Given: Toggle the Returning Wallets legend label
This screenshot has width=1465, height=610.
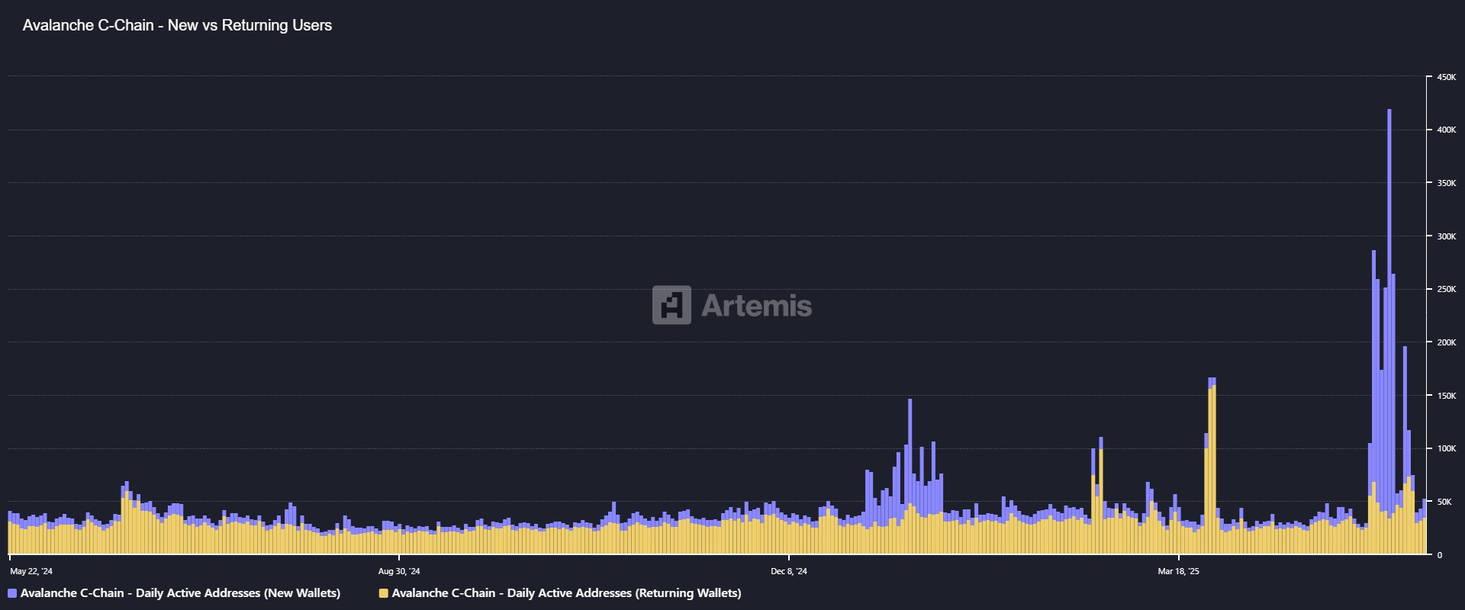Looking at the screenshot, I should click(x=566, y=593).
